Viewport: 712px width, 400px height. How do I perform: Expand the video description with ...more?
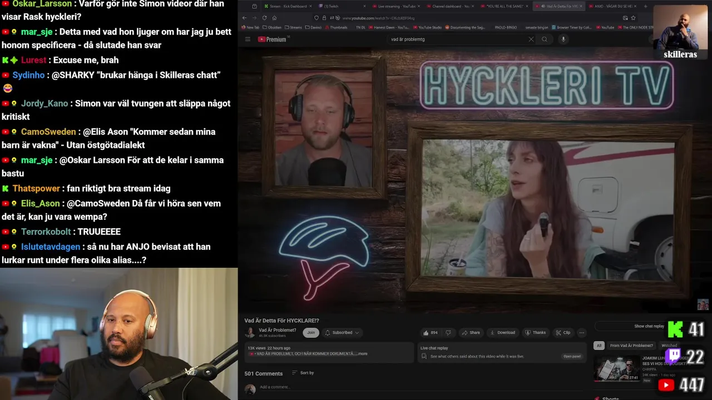coord(362,354)
